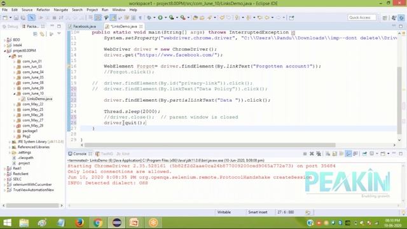Select the Referenced Libraries tree item
This screenshot has height=229, width=407.
point(33,147)
